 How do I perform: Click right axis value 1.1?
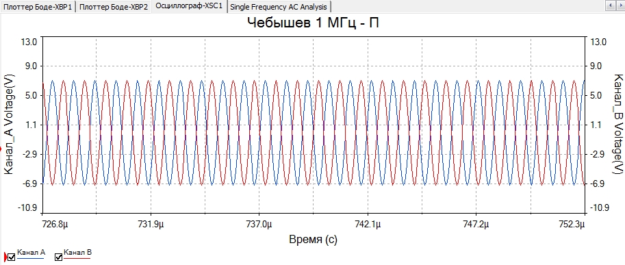tap(596, 125)
